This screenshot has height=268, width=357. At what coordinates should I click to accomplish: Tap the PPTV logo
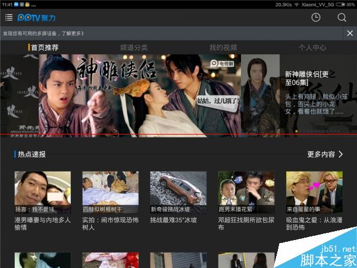(x=36, y=18)
